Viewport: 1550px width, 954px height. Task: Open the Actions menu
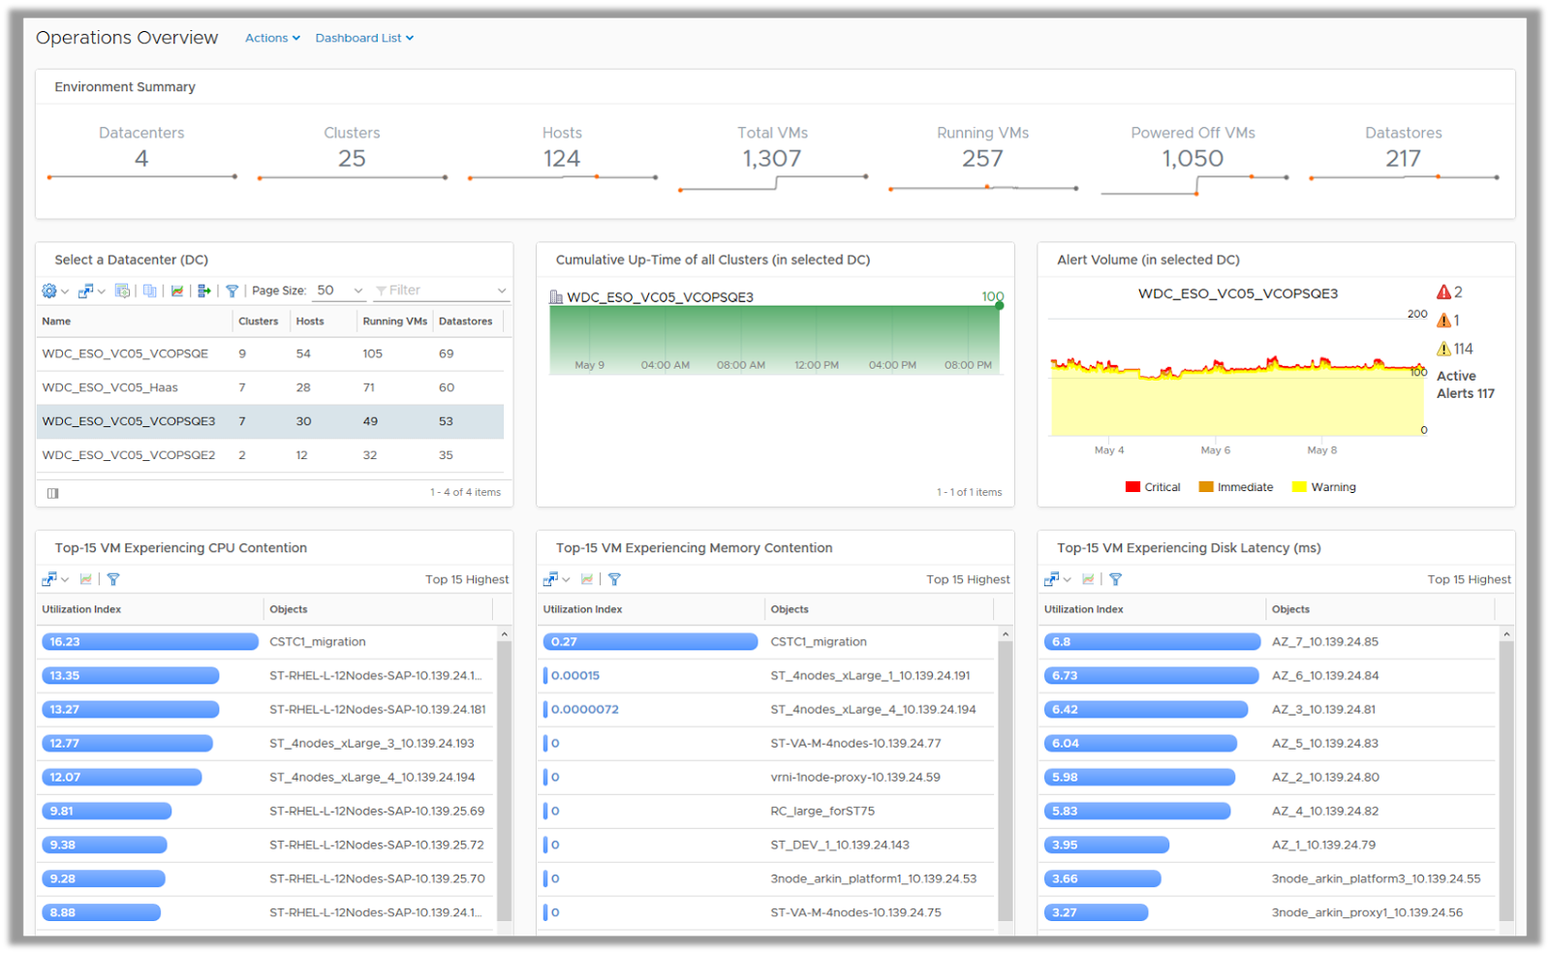(x=272, y=38)
